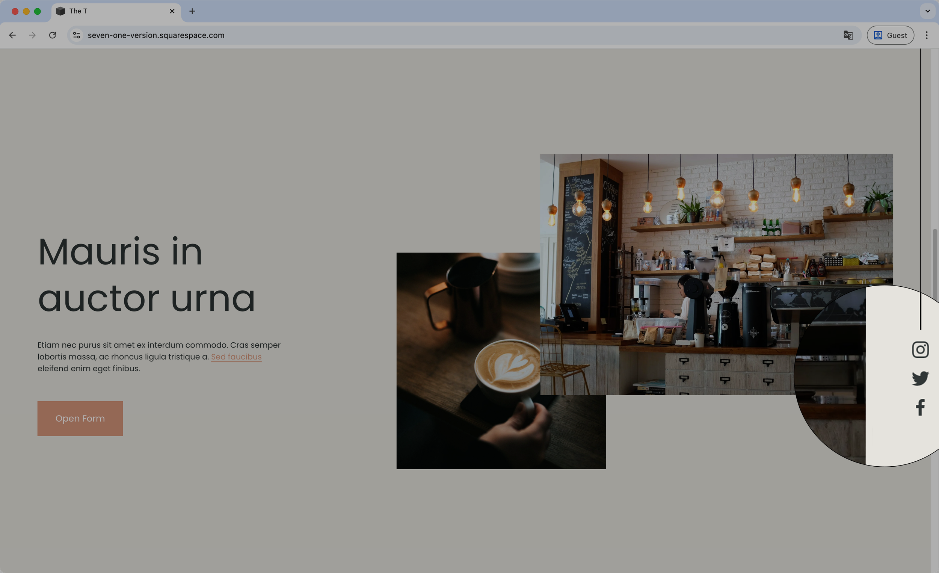This screenshot has height=573, width=939.
Task: Reload the current page
Action: (53, 35)
